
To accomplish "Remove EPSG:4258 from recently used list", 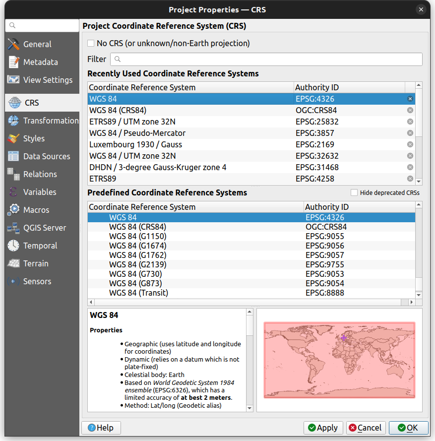I will tap(410, 179).
